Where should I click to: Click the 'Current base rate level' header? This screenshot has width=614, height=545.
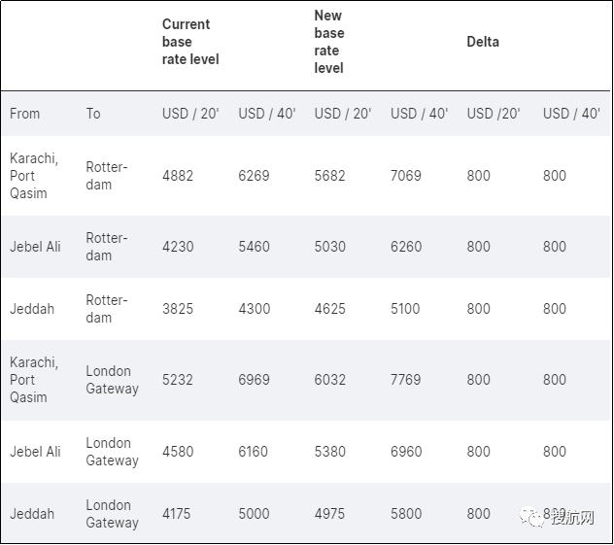[190, 42]
